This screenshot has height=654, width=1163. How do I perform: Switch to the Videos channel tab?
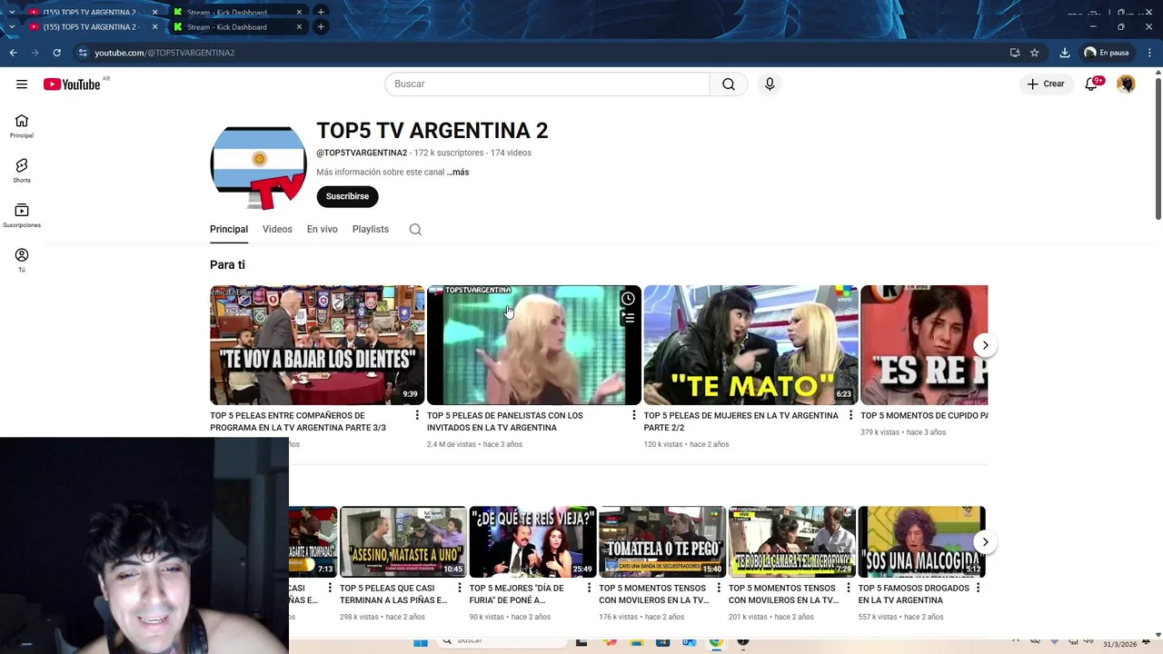[x=277, y=230]
